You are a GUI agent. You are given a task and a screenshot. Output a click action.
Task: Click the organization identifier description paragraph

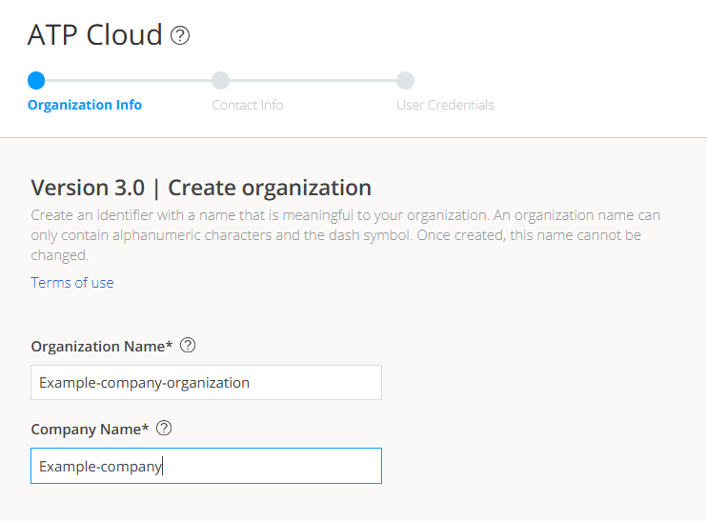[345, 235]
